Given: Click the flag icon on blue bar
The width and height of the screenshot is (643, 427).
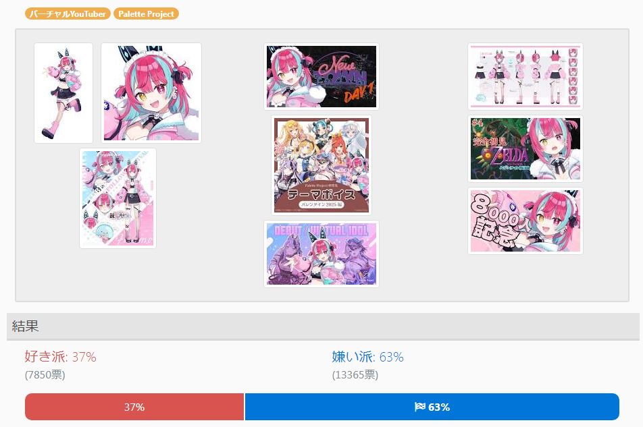Looking at the screenshot, I should [420, 407].
